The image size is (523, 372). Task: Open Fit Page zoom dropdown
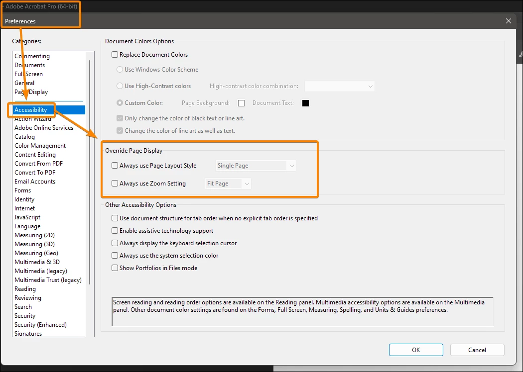click(x=228, y=184)
